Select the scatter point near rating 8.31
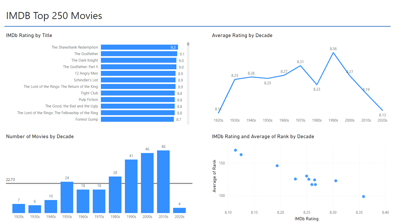395x222 pixels. point(336,181)
